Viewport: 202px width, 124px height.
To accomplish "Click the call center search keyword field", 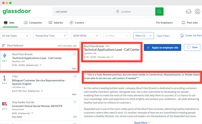I will (x=84, y=11).
